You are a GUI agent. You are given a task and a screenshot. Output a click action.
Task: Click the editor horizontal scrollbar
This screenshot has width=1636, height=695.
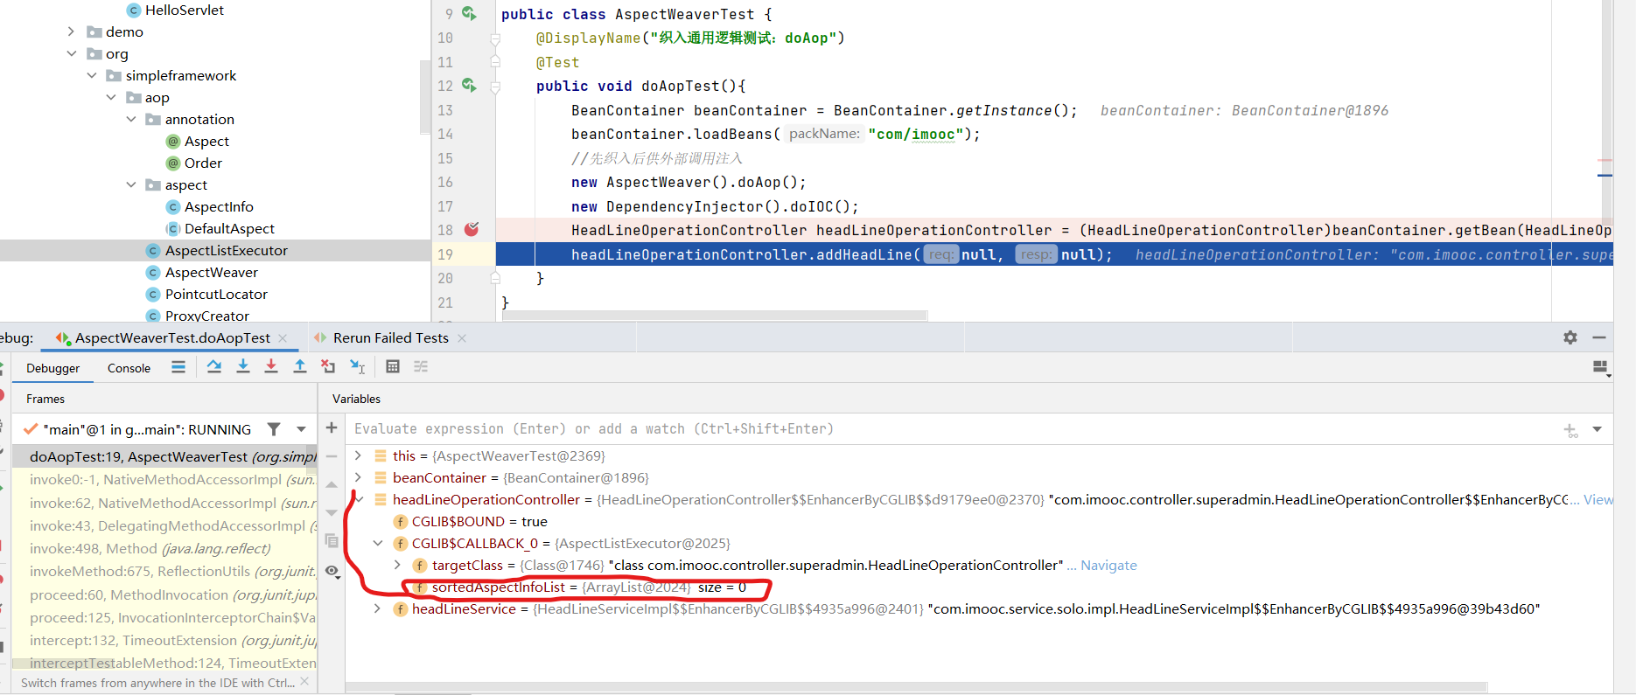tap(714, 315)
